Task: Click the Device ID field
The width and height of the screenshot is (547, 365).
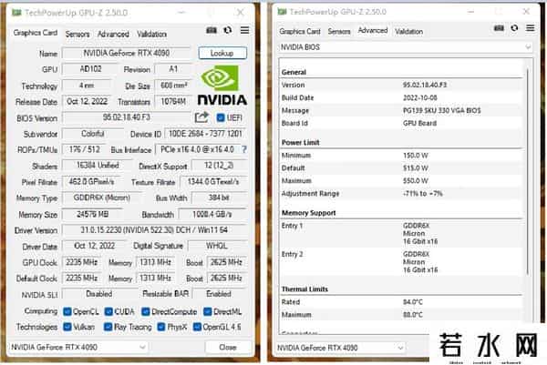Action: [x=206, y=134]
